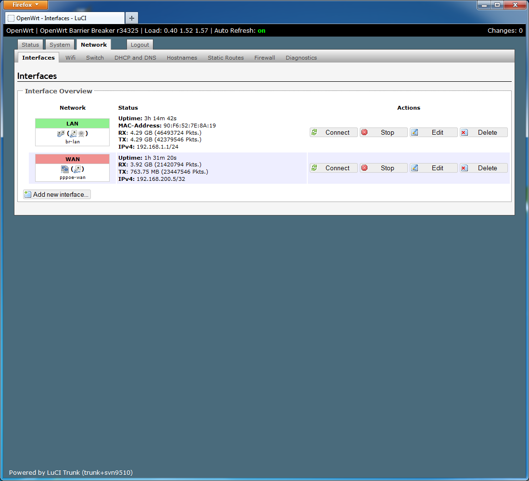Select the Interfaces subtab
529x481 pixels.
38,57
